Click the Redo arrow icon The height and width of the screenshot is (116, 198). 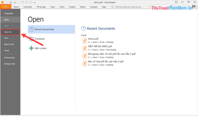27,2
